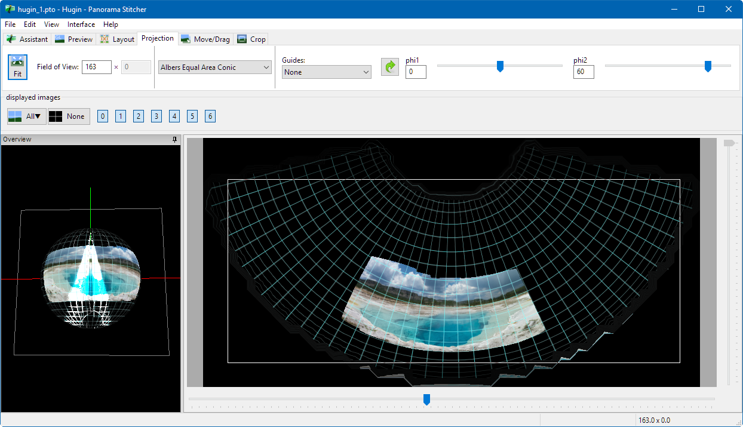Open the Interface menu
The image size is (743, 427).
click(81, 24)
